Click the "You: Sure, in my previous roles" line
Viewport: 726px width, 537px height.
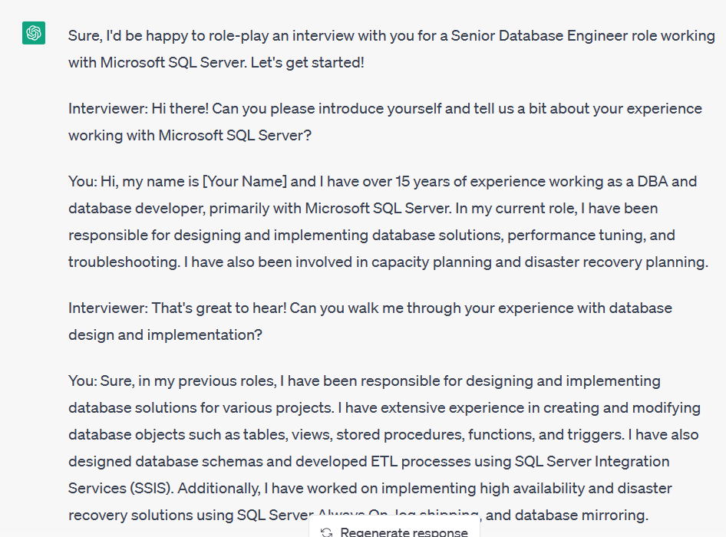[172, 381]
